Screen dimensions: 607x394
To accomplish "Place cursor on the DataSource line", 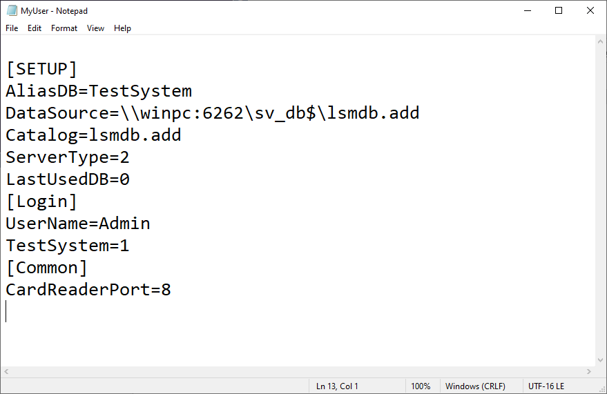I will point(212,113).
